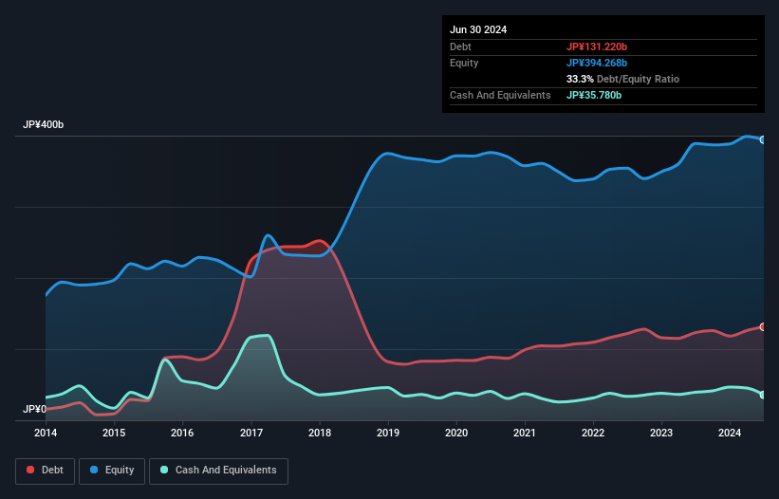Viewport: 779px width, 499px height.
Task: Click the JP¥131.220b debt value
Action: pos(597,46)
